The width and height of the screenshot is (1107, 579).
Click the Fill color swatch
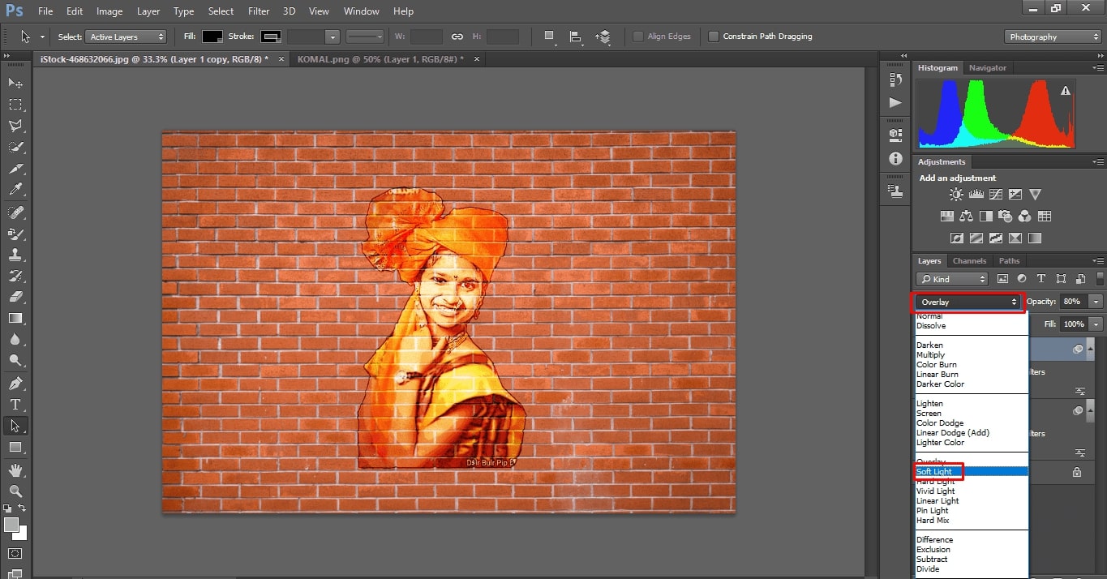212,36
